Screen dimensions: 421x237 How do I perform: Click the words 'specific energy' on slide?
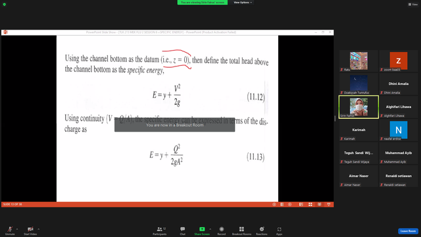145,70
